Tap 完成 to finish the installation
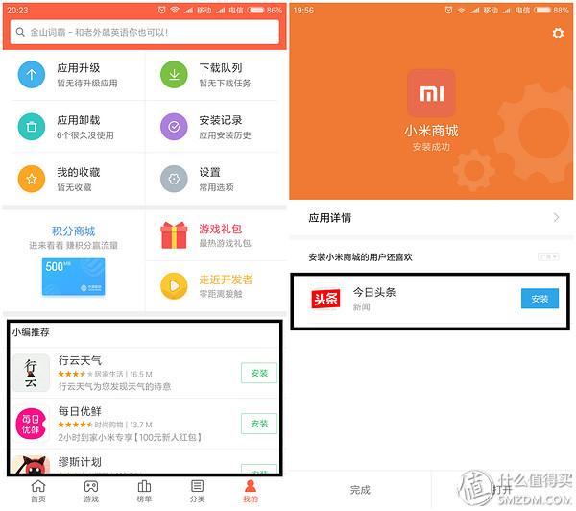 tap(360, 490)
